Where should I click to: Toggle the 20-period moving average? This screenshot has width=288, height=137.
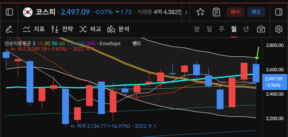(x=47, y=44)
